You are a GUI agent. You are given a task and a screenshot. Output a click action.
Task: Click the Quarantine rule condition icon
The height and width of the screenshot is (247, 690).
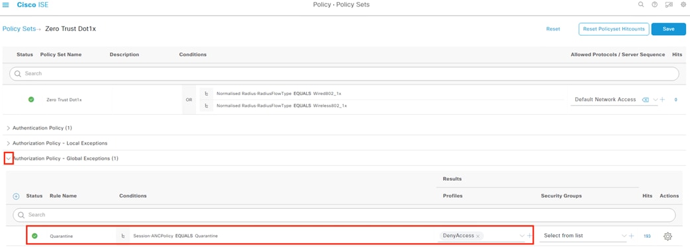pyautogui.click(x=123, y=236)
